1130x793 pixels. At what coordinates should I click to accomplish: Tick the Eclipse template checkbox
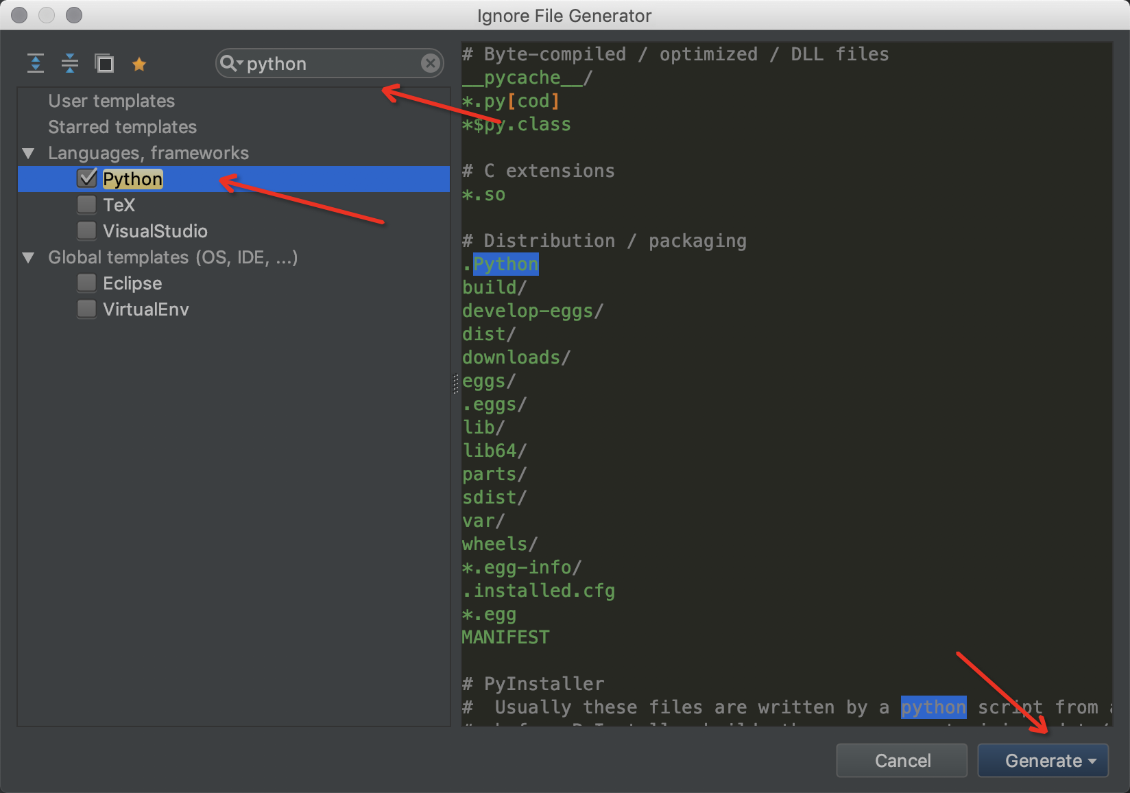coord(87,283)
